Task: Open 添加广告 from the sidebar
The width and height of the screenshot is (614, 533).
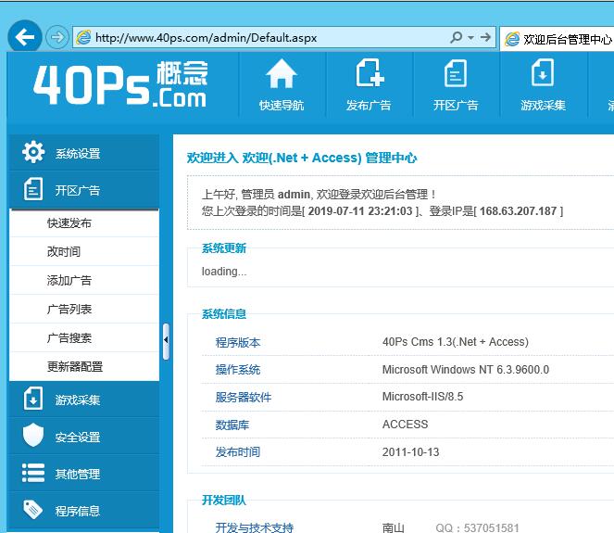Action: coord(69,281)
